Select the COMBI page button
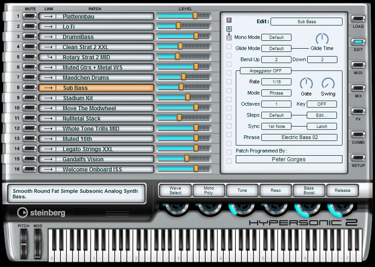The height and width of the screenshot is (267, 375). [358, 135]
